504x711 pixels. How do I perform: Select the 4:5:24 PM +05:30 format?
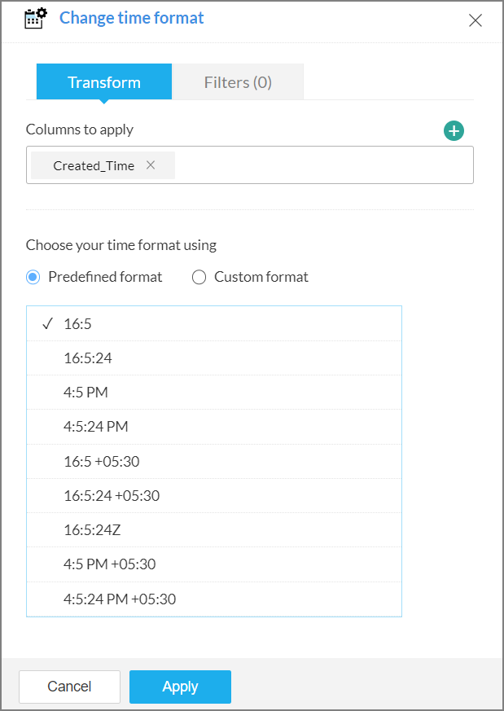point(120,599)
